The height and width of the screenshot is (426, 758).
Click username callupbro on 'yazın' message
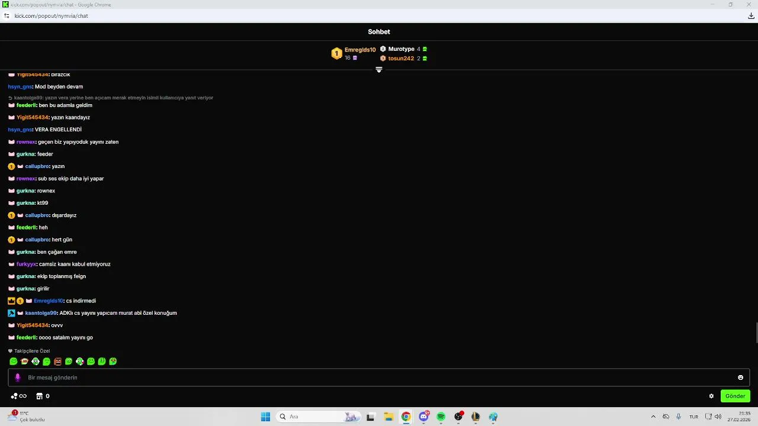[x=37, y=167]
